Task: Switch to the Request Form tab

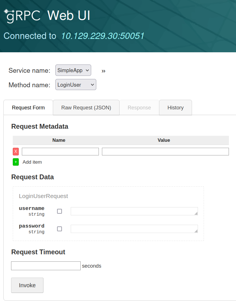Action: coord(28,108)
